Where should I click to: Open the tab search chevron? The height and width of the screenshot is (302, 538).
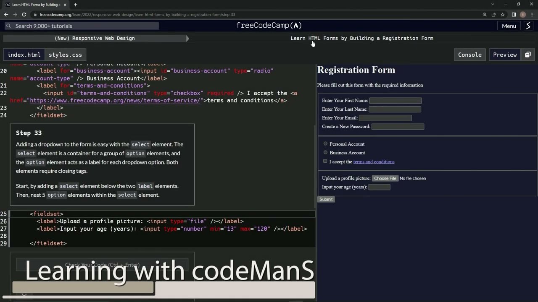pos(493,4)
